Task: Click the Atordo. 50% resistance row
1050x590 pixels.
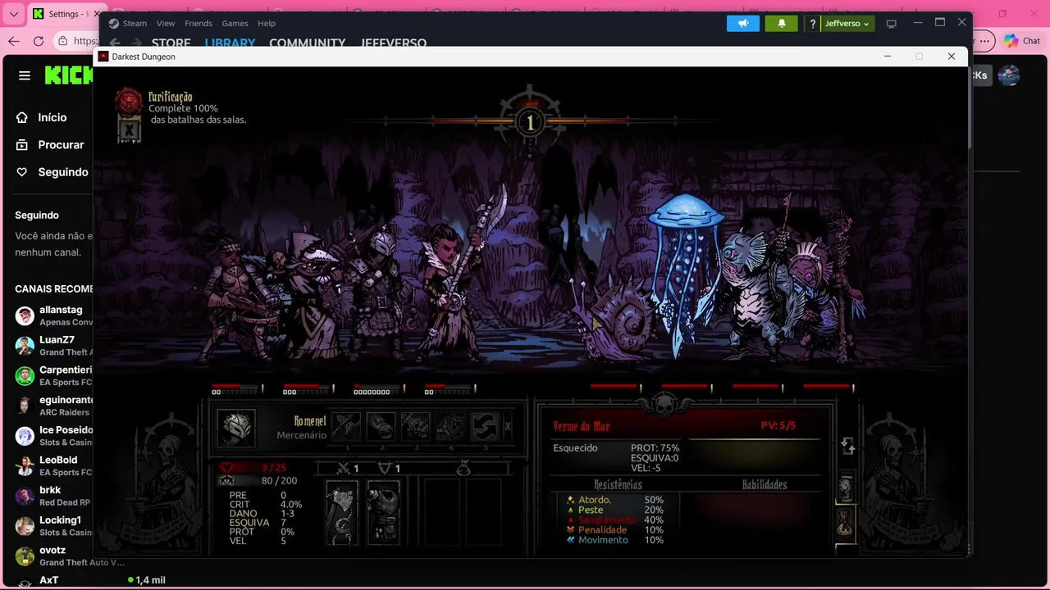Action: pos(614,500)
